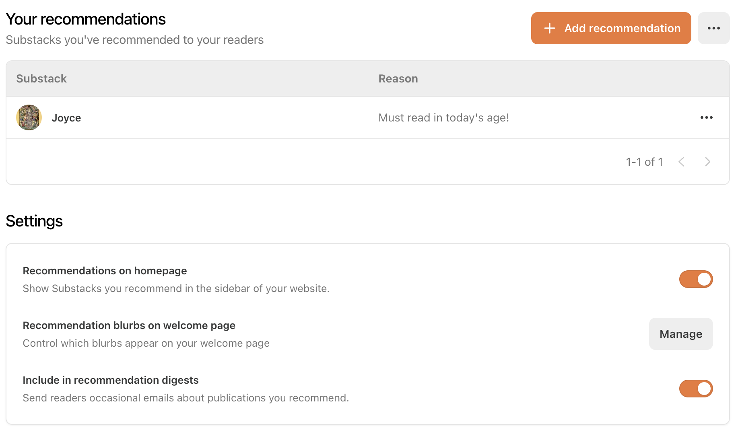Click "Include in recommendation digests" label
The height and width of the screenshot is (432, 738).
[111, 380]
